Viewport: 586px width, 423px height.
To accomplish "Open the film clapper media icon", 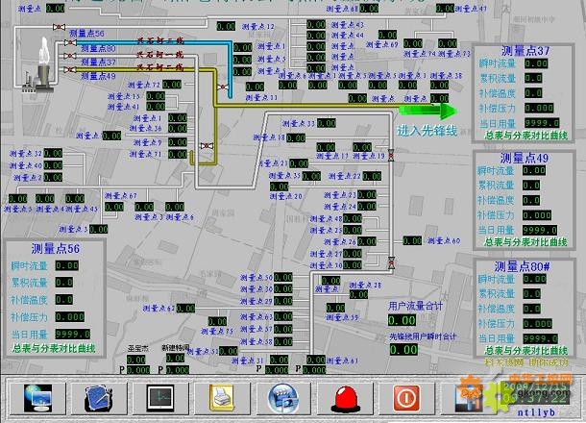I will 283,398.
